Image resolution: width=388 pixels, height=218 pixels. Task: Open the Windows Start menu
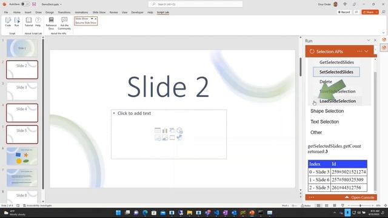tap(118, 213)
